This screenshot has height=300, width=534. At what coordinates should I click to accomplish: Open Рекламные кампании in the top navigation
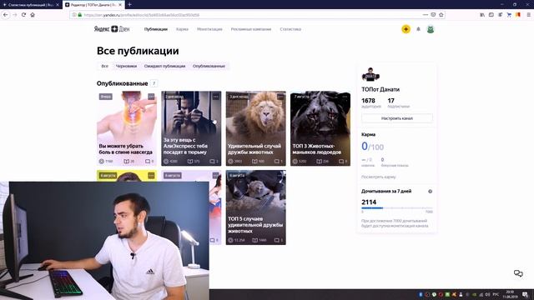251,29
